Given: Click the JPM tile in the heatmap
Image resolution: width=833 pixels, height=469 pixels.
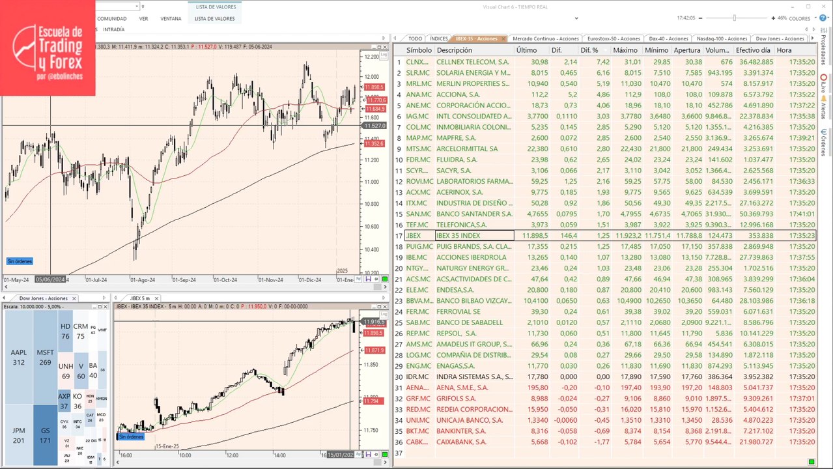Looking at the screenshot, I should click(18, 435).
